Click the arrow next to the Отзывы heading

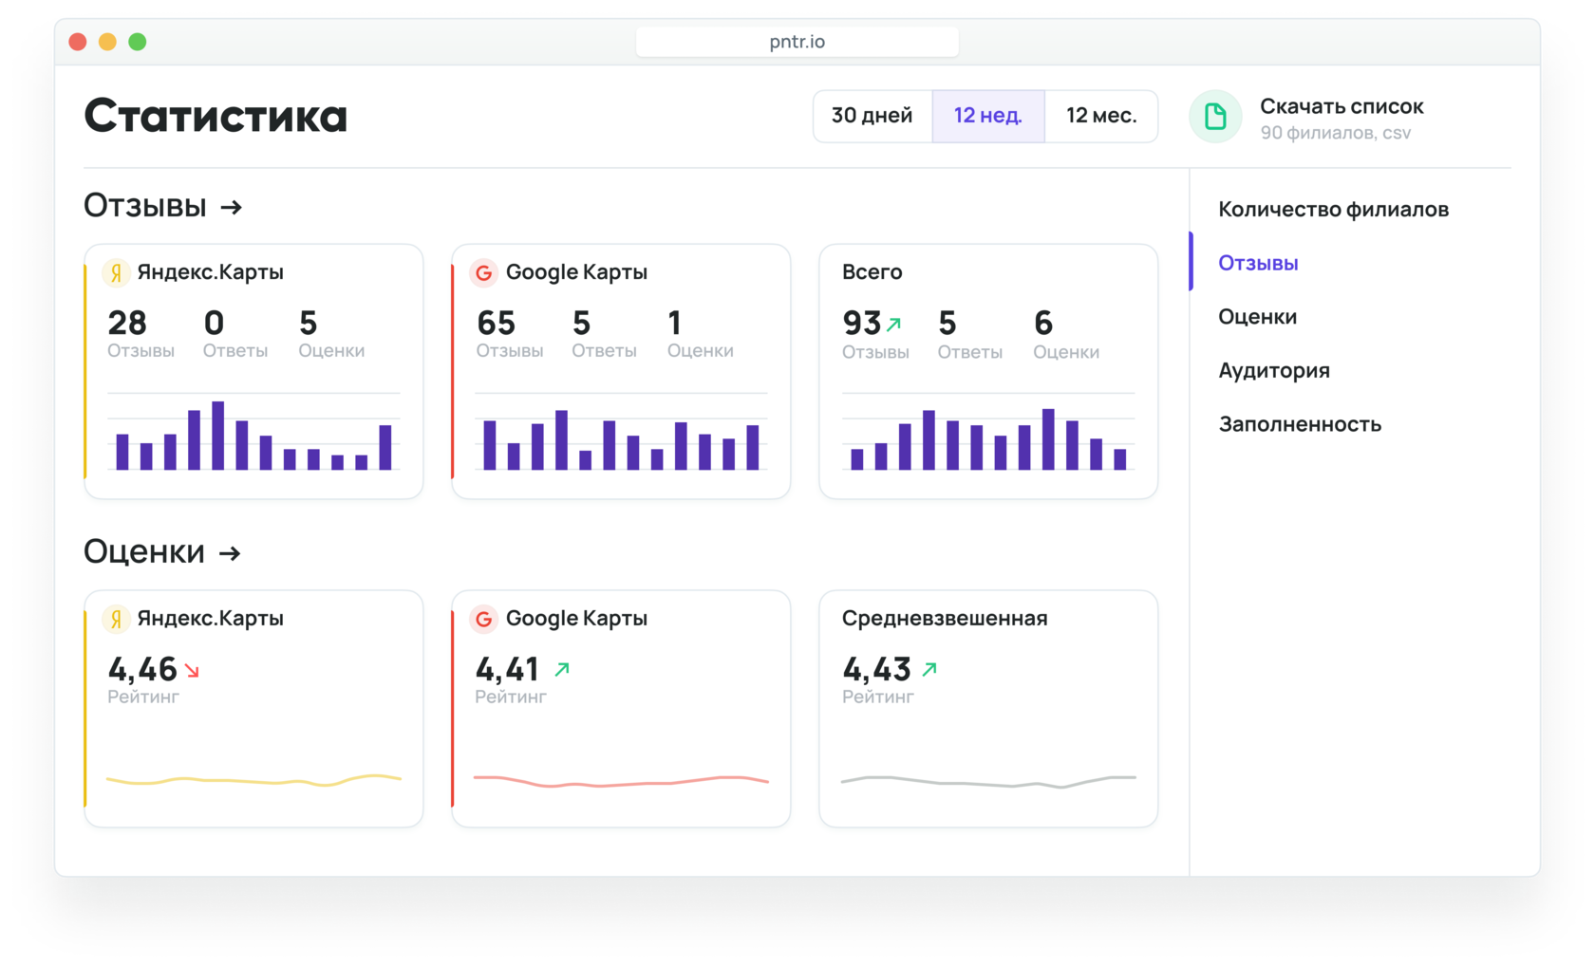pyautogui.click(x=232, y=207)
